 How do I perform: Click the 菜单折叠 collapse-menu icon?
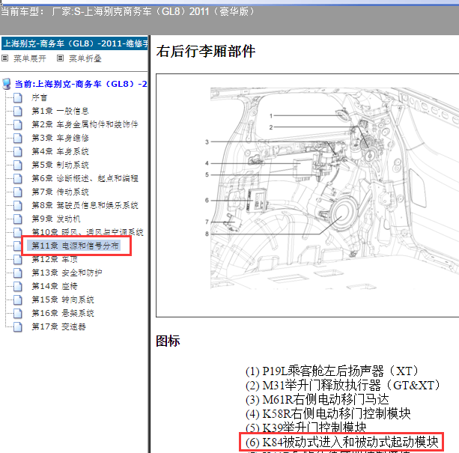(x=60, y=58)
